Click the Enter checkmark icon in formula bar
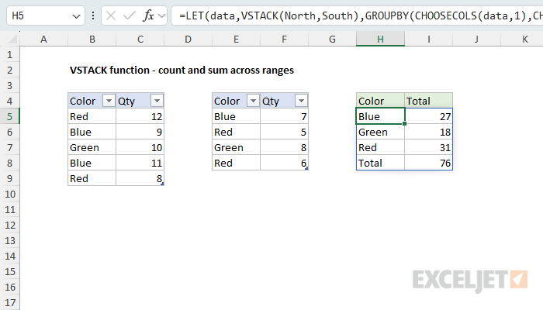 (x=130, y=15)
